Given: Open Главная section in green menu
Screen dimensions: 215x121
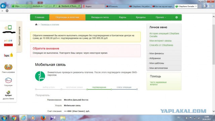Looking at the screenshot, I should (40, 17).
